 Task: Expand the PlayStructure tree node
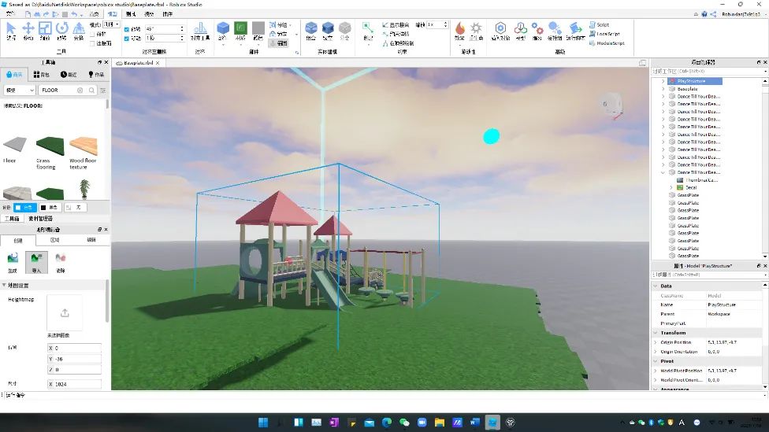(663, 81)
